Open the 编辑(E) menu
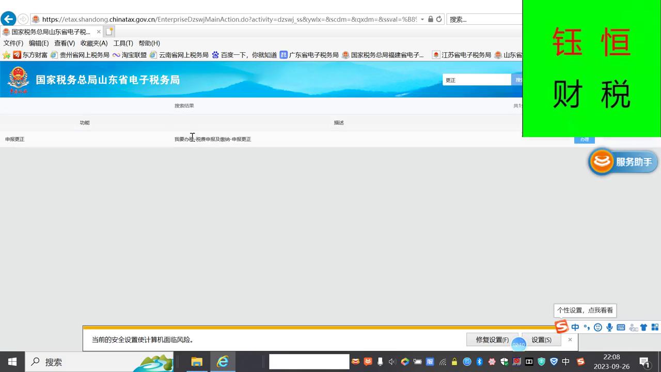The height and width of the screenshot is (372, 661). click(x=39, y=43)
